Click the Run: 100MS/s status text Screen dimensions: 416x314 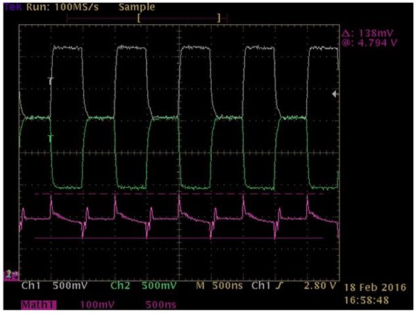point(63,7)
